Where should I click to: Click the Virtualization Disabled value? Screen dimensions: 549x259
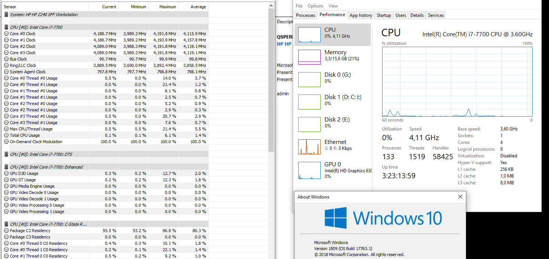(x=509, y=156)
